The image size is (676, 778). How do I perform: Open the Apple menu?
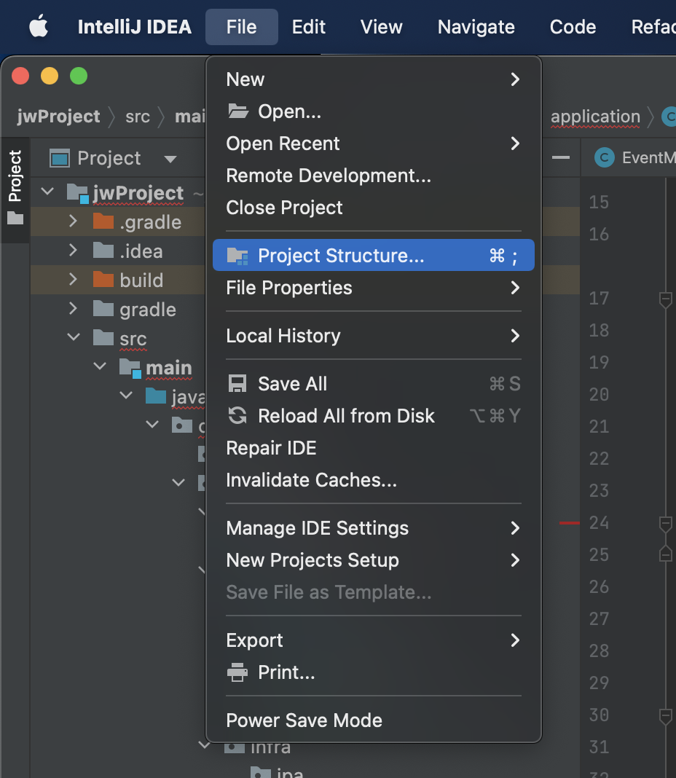39,26
